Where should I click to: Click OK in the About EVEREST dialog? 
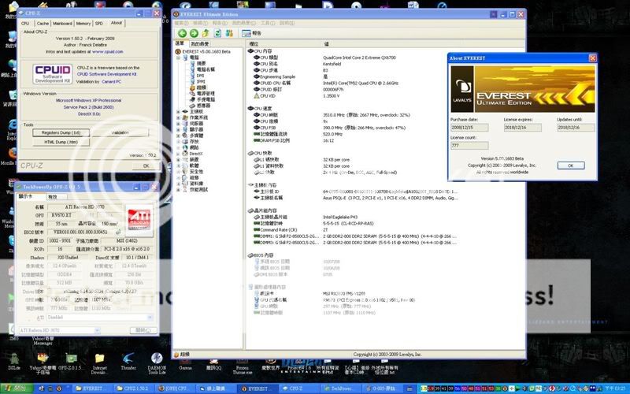tap(571, 165)
